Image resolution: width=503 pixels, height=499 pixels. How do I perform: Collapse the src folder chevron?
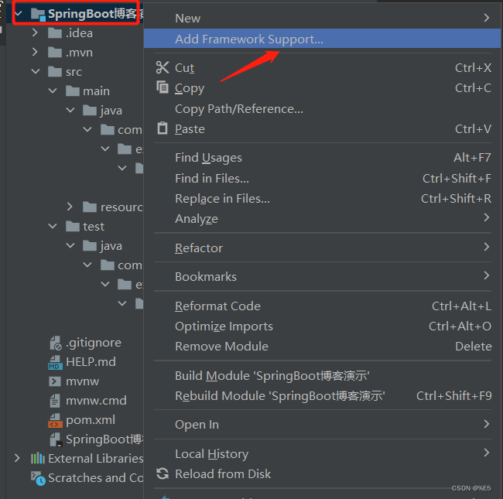(x=36, y=71)
